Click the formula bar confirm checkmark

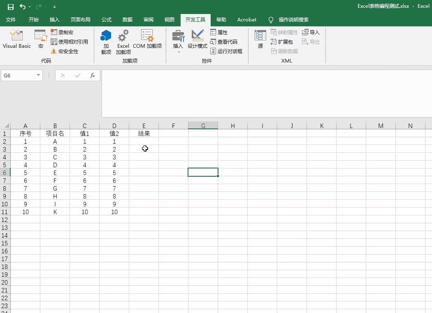point(78,75)
